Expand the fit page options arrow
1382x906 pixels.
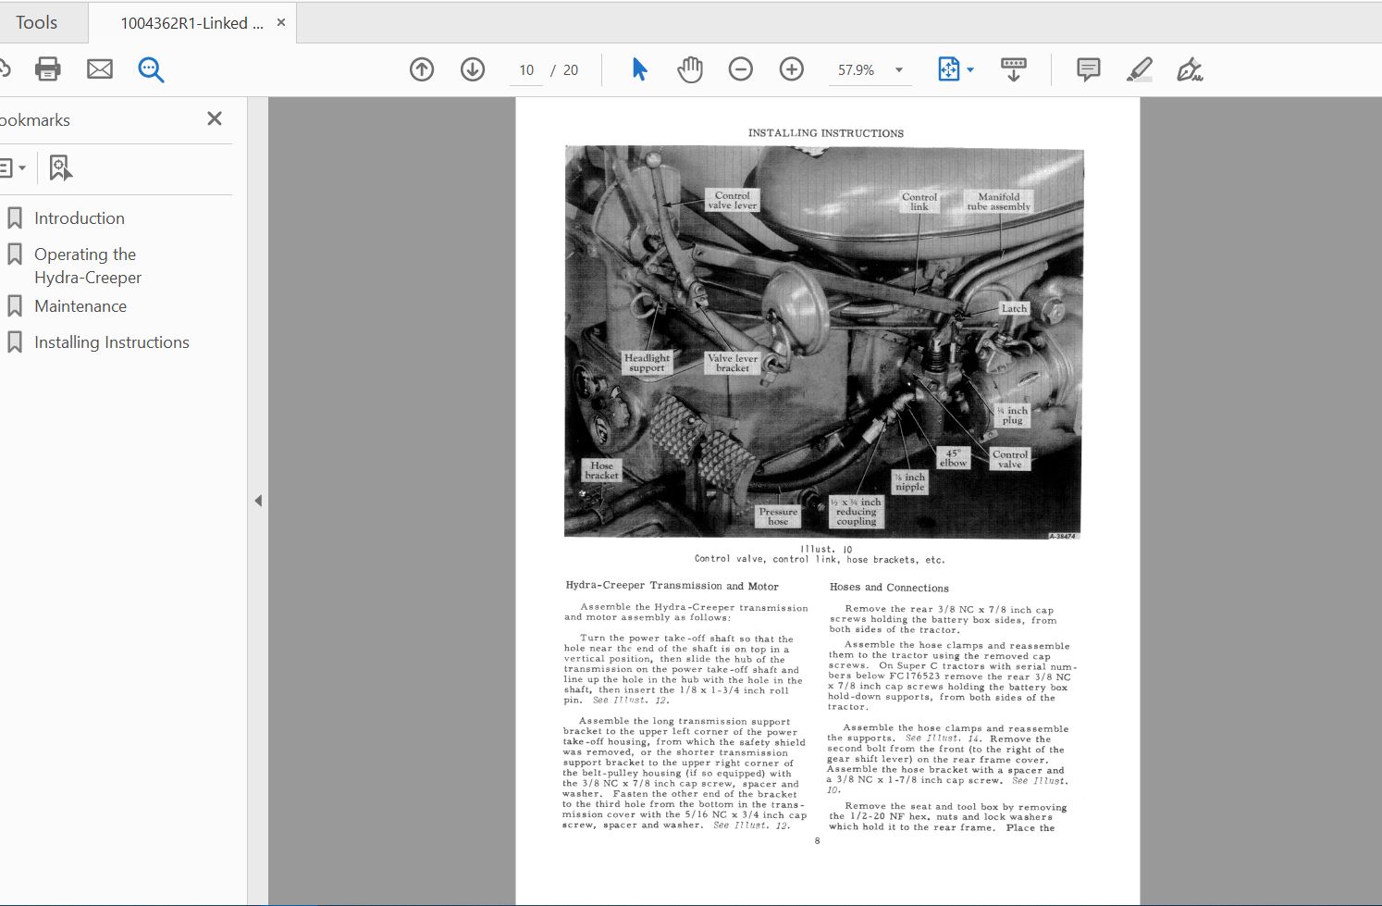(x=970, y=70)
